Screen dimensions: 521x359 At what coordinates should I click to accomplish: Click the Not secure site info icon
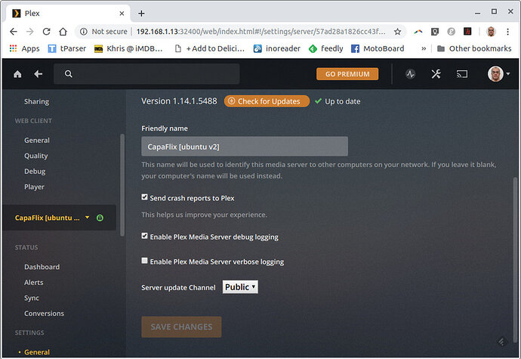pos(84,32)
